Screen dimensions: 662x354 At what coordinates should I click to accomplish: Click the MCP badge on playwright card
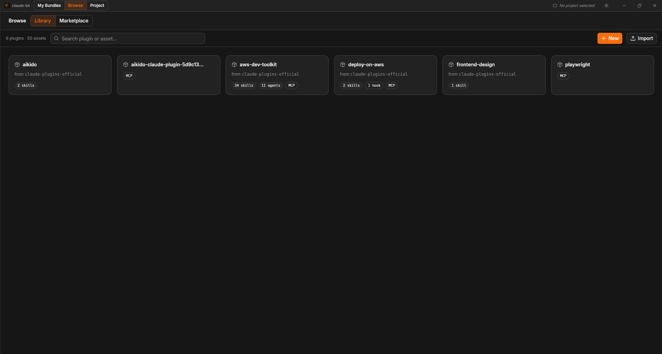(x=563, y=76)
